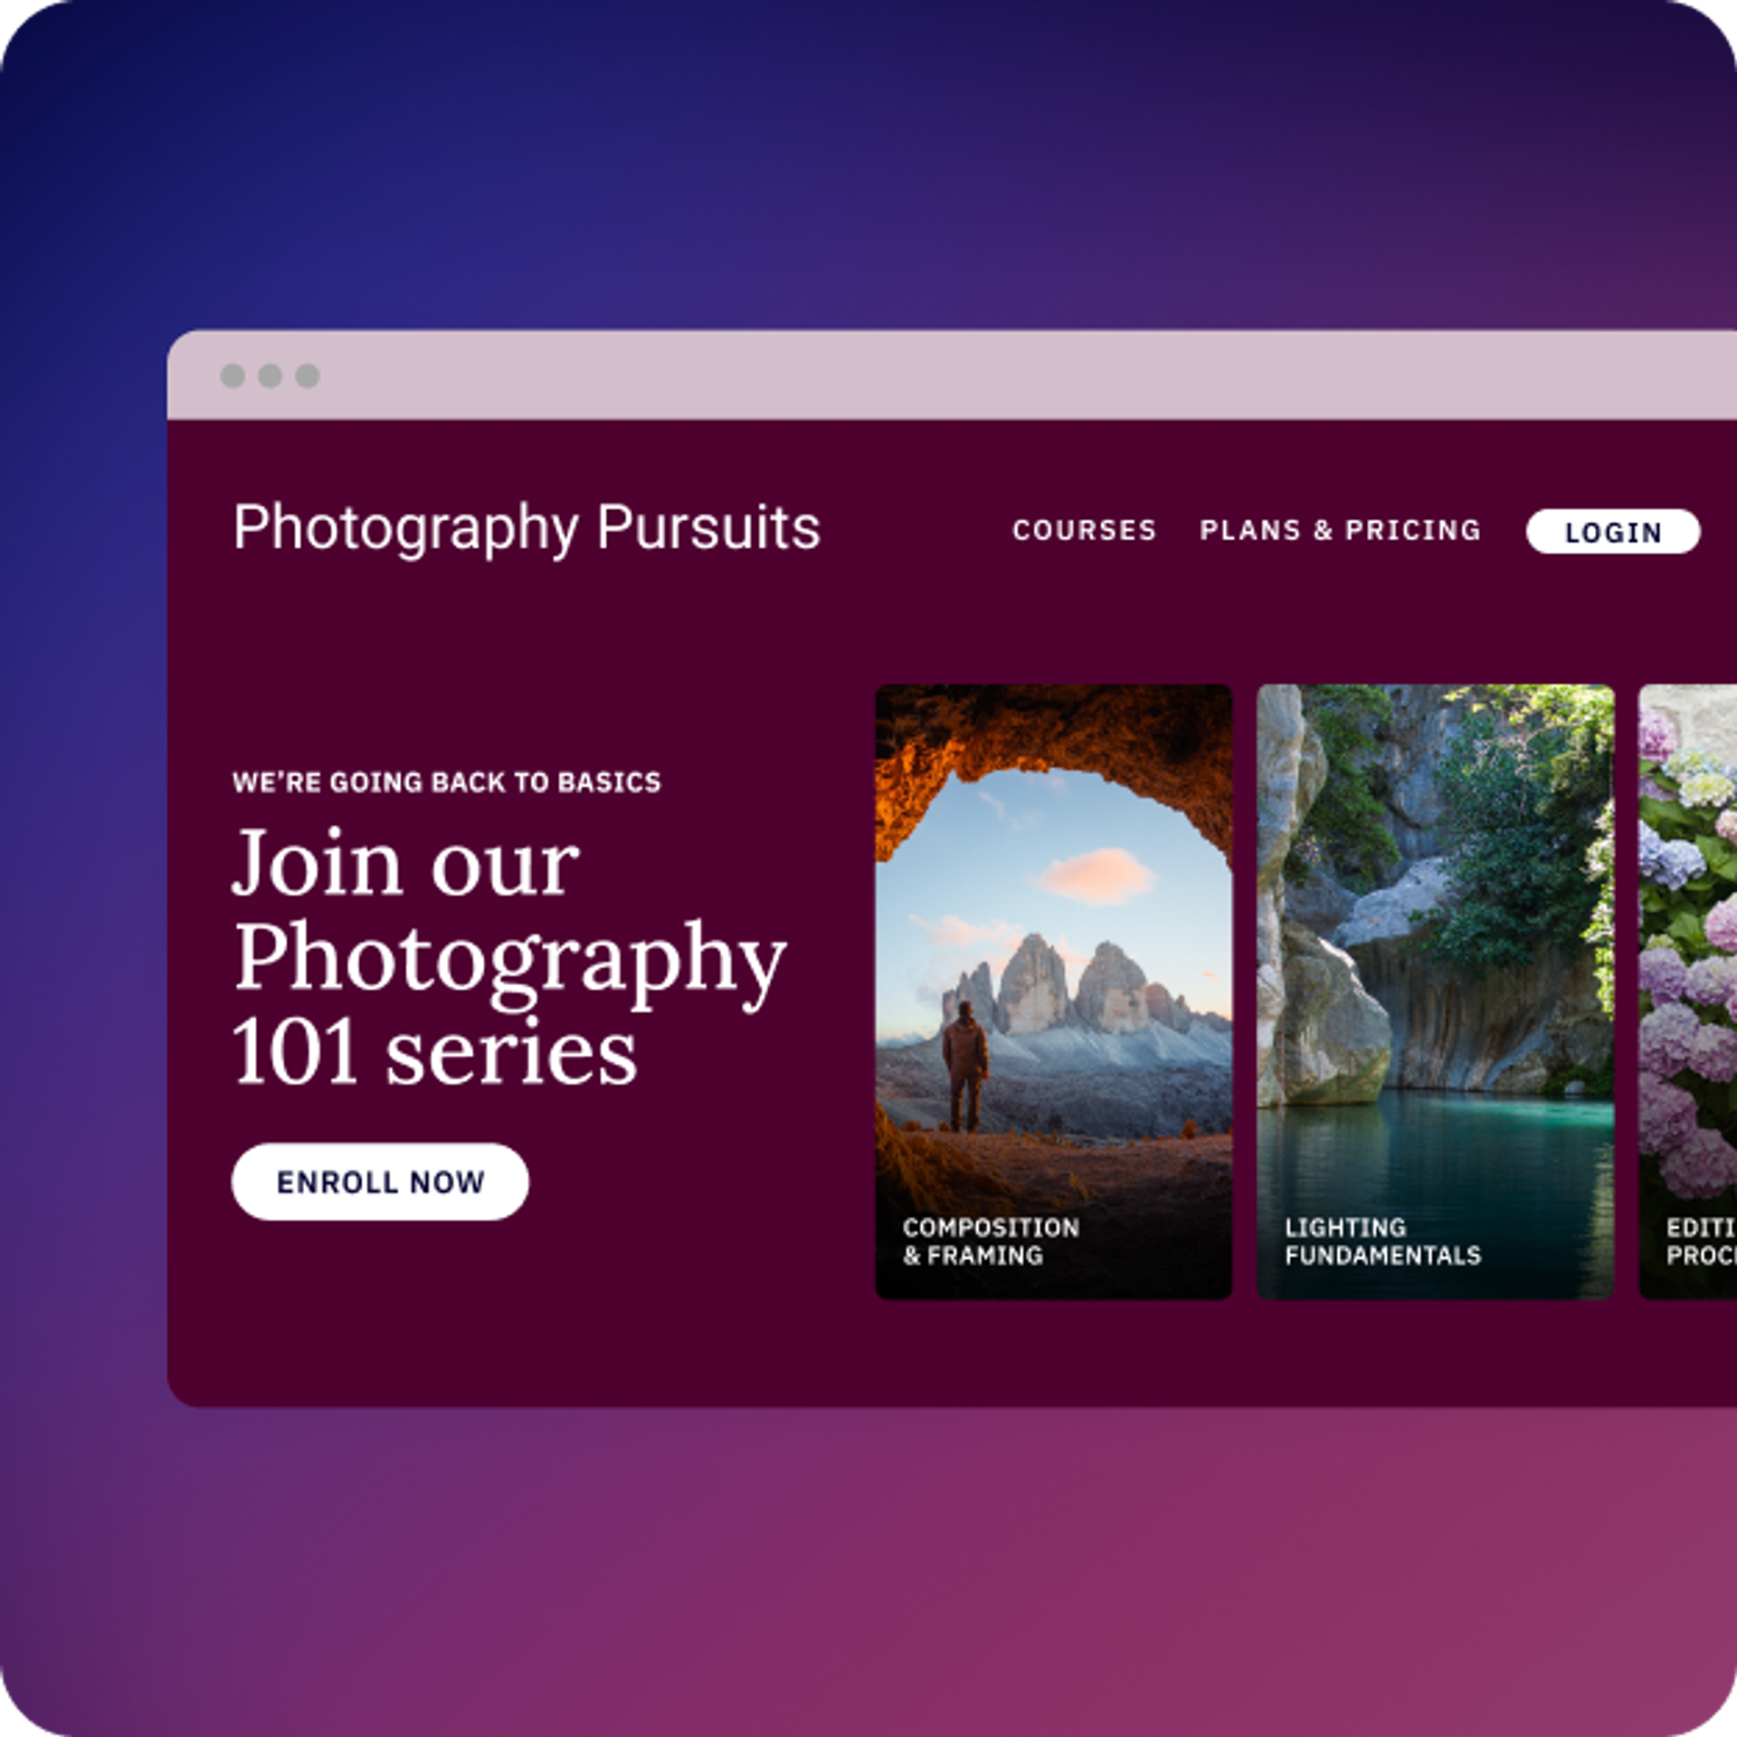Click the Login button
Viewport: 1737px width, 1737px height.
(x=1613, y=531)
